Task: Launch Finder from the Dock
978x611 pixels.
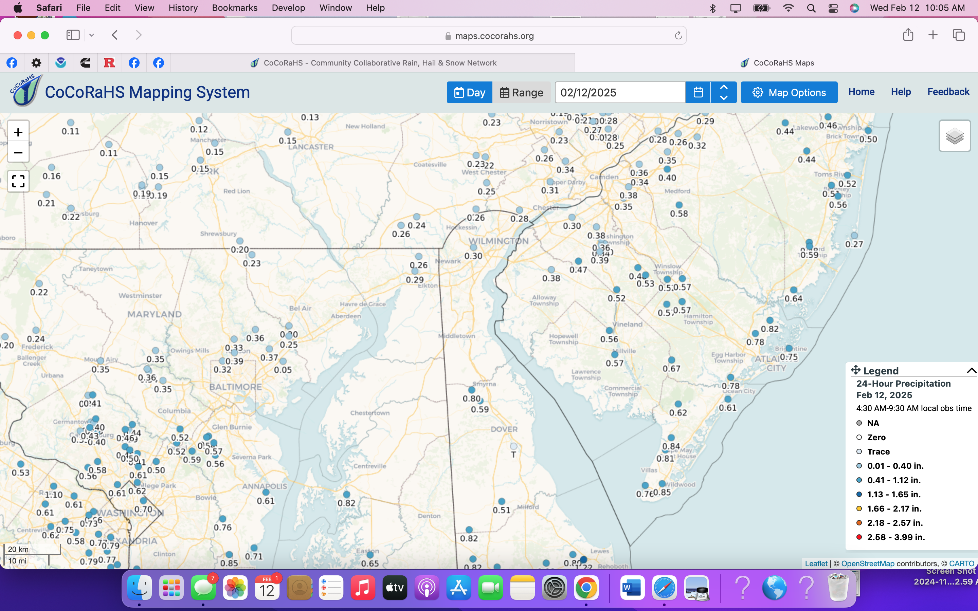Action: coord(140,588)
